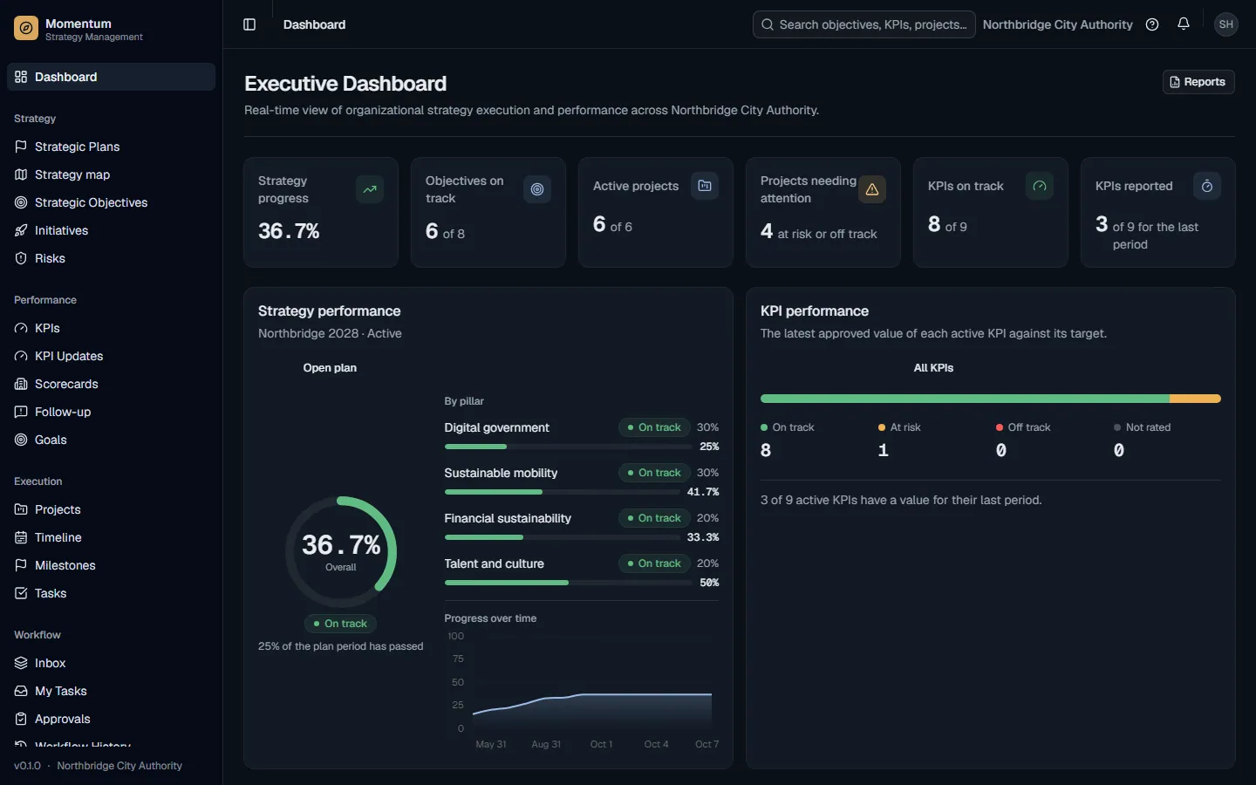This screenshot has height=785, width=1256.
Task: Click the Digital government pillar progress bar
Action: [x=569, y=447]
